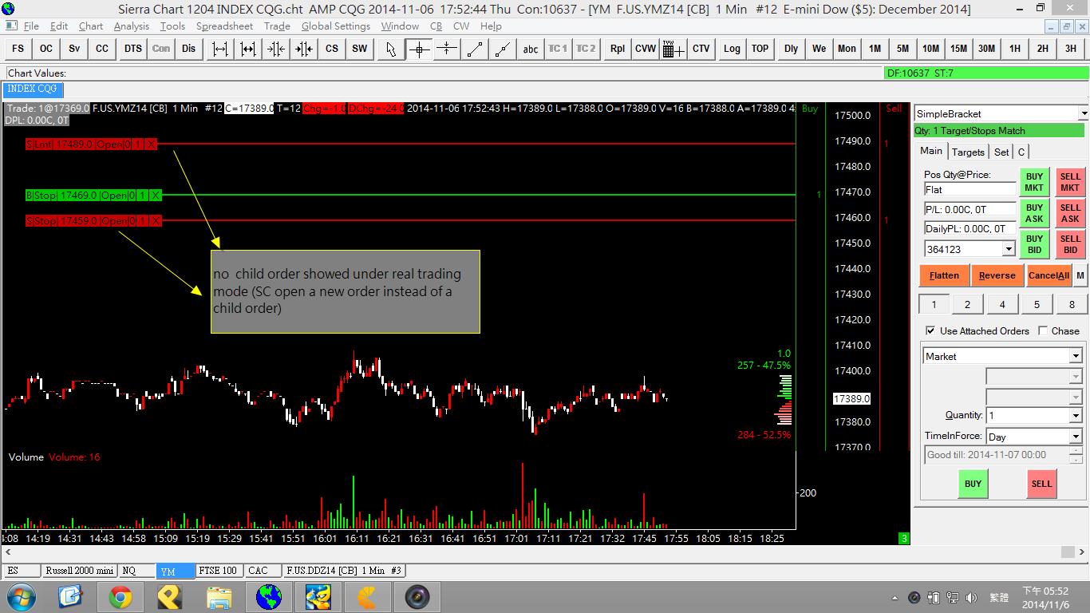The image size is (1090, 613).
Task: Switch to the Targets tab
Action: pyautogui.click(x=968, y=152)
